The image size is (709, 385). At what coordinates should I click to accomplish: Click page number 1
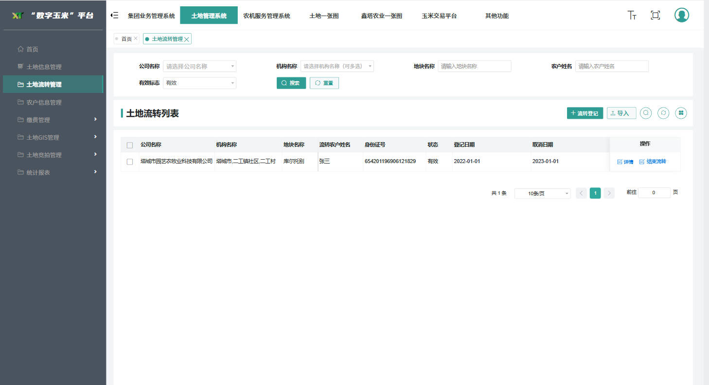pos(595,193)
